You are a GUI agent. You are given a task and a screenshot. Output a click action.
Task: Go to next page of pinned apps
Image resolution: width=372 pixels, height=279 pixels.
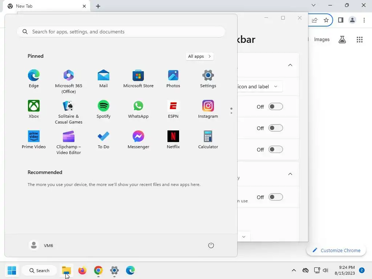(231, 113)
